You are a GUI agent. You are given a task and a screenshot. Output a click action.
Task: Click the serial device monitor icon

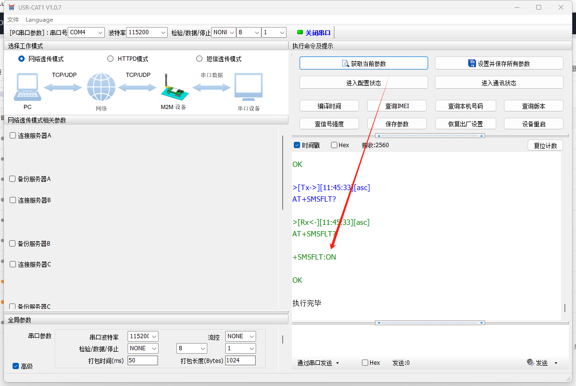(x=248, y=87)
